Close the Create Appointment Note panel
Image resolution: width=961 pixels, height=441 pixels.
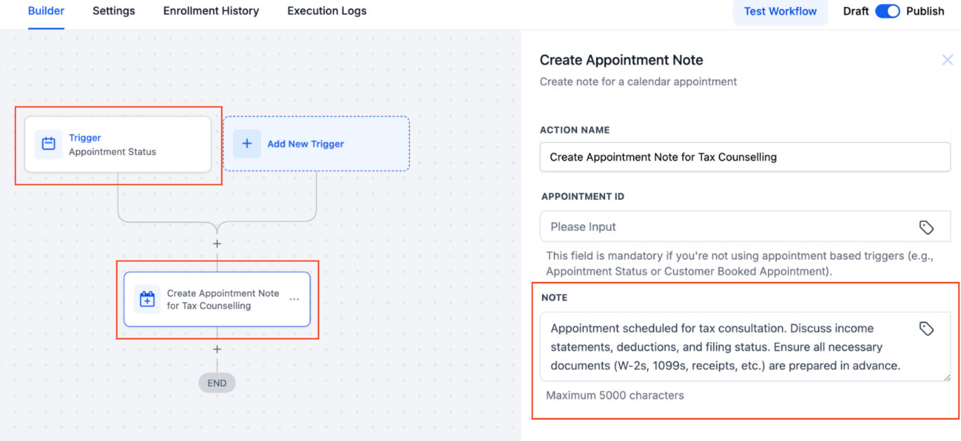pos(947,60)
